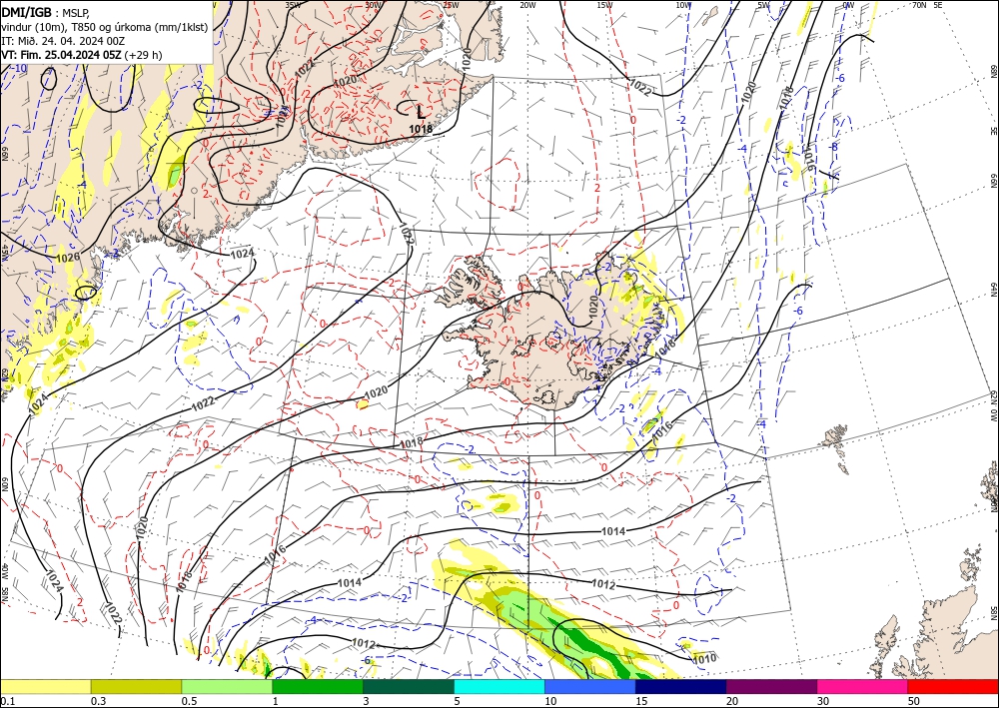Viewport: 999px width, 708px height.
Task: Select the light green 0.5–1 legend swatch
Action: (227, 686)
